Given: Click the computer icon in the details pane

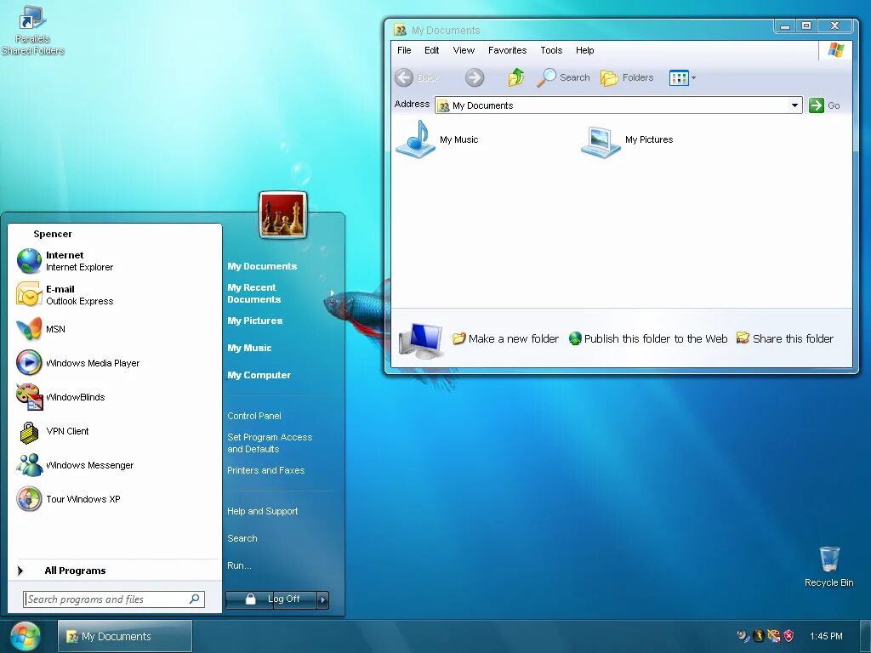Looking at the screenshot, I should [420, 340].
